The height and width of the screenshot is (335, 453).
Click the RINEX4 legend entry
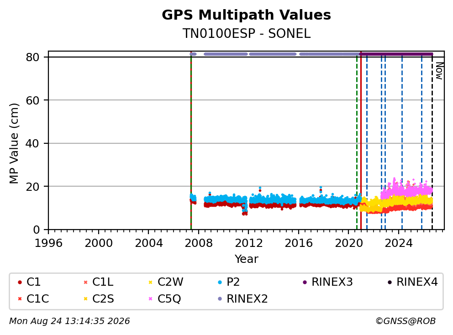(412, 282)
